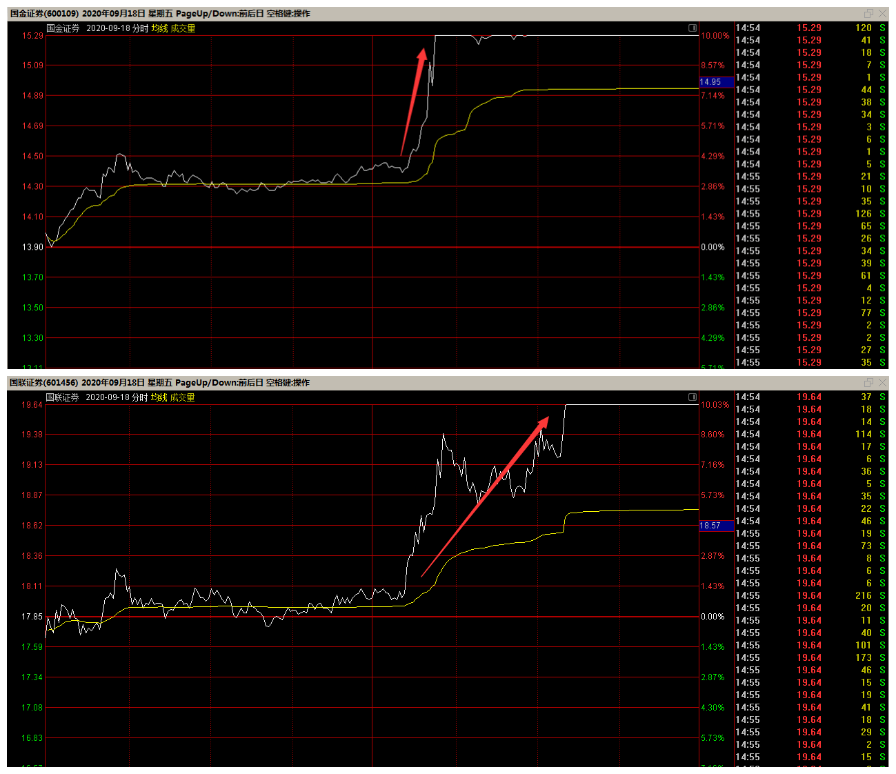Click the 国金证券(600109) window title bar

[448, 14]
